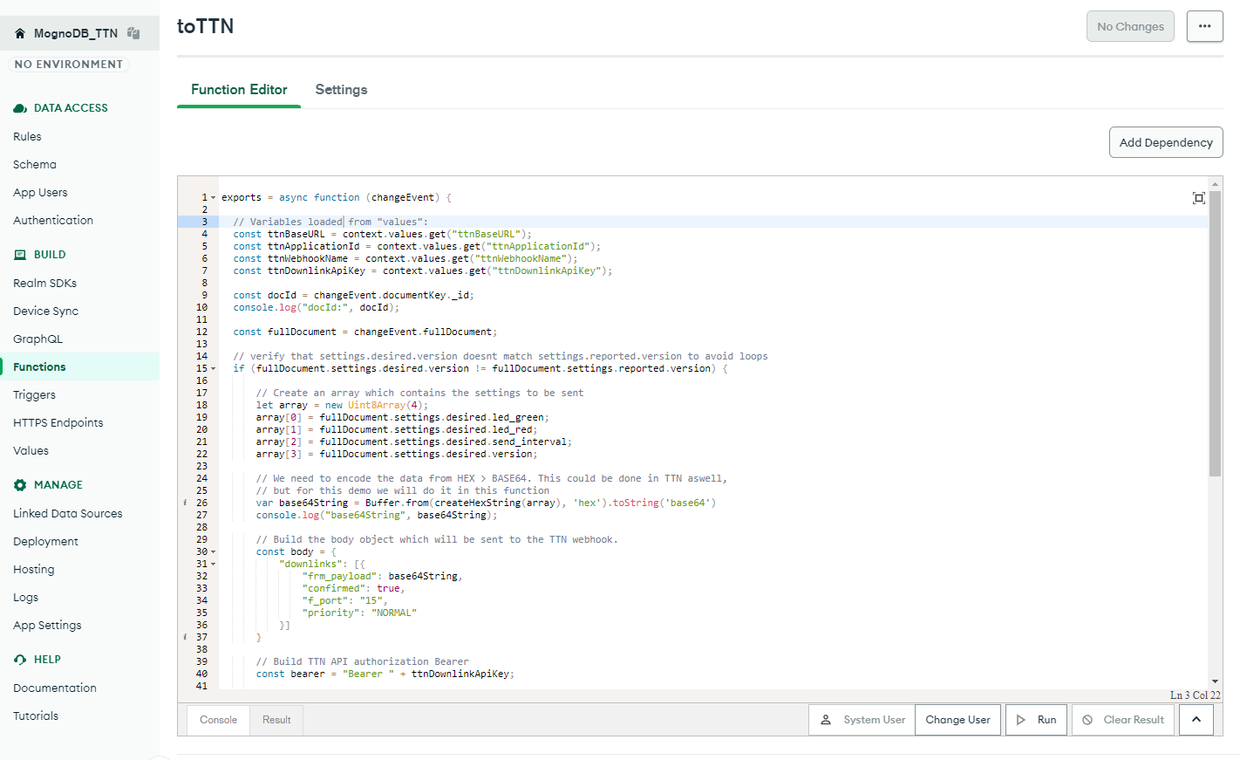Viewport: 1240px width, 760px height.
Task: Open App Users page
Action: coord(40,193)
